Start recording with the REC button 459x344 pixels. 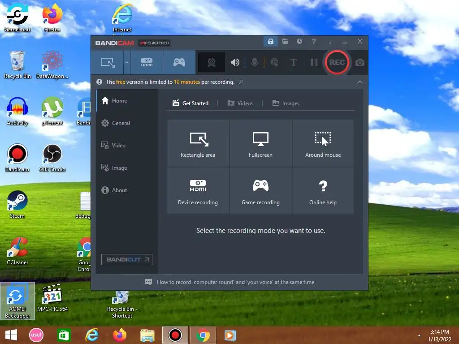point(337,62)
